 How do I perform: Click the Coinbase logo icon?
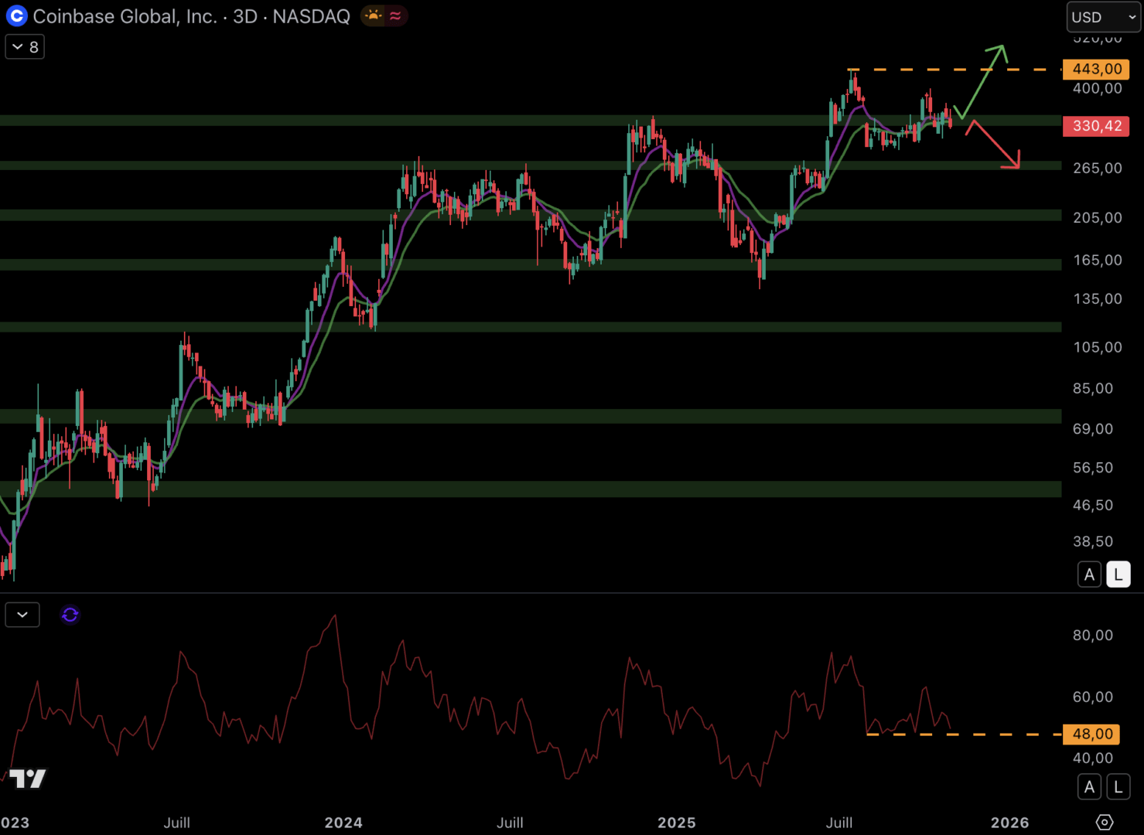point(16,16)
